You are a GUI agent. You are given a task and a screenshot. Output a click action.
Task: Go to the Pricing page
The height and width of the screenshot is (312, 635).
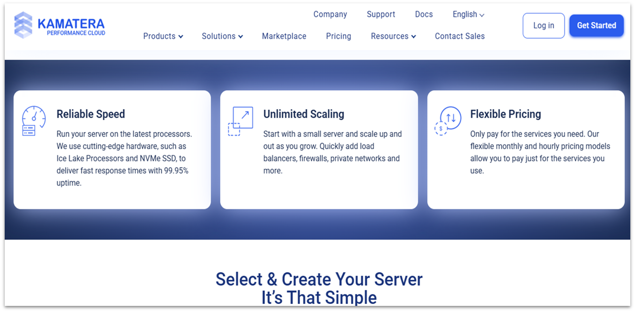pos(339,36)
